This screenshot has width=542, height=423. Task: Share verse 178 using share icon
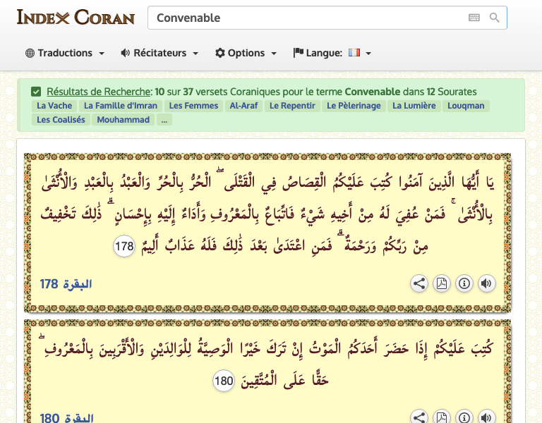(419, 283)
